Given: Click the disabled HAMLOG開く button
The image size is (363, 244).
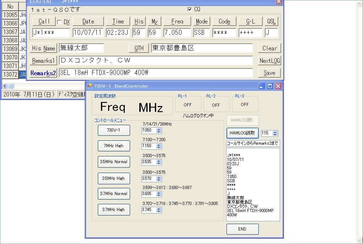Looking at the screenshot, I should coord(242,120).
